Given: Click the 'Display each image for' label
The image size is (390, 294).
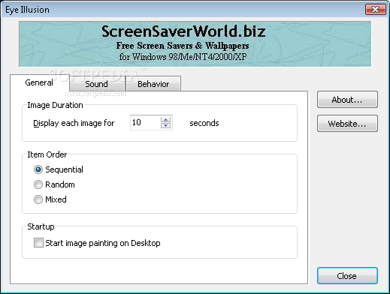Looking at the screenshot, I should pyautogui.click(x=74, y=123).
